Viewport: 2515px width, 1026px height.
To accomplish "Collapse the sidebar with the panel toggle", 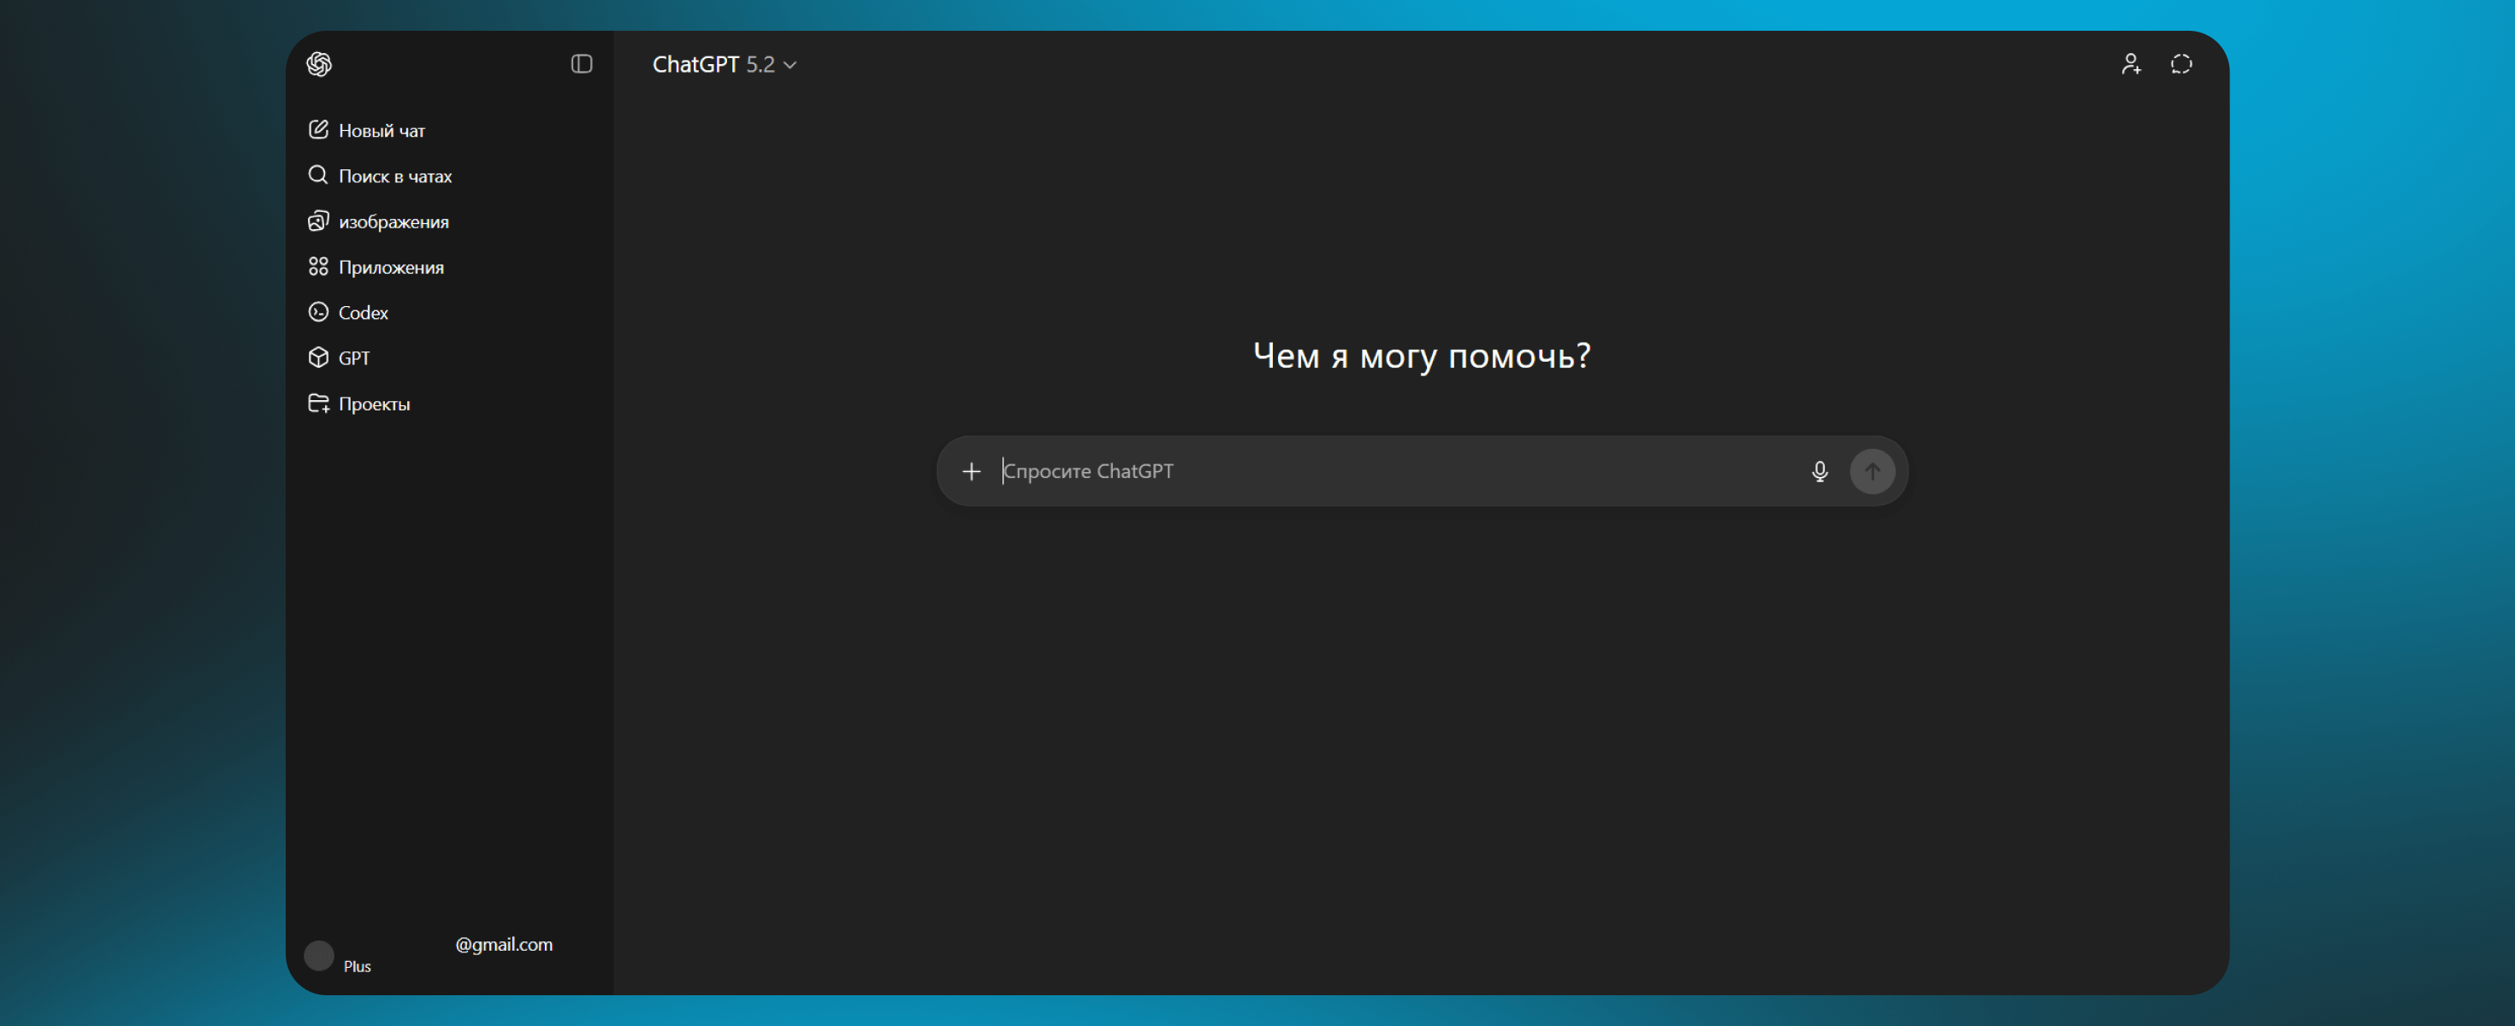I will coord(582,64).
